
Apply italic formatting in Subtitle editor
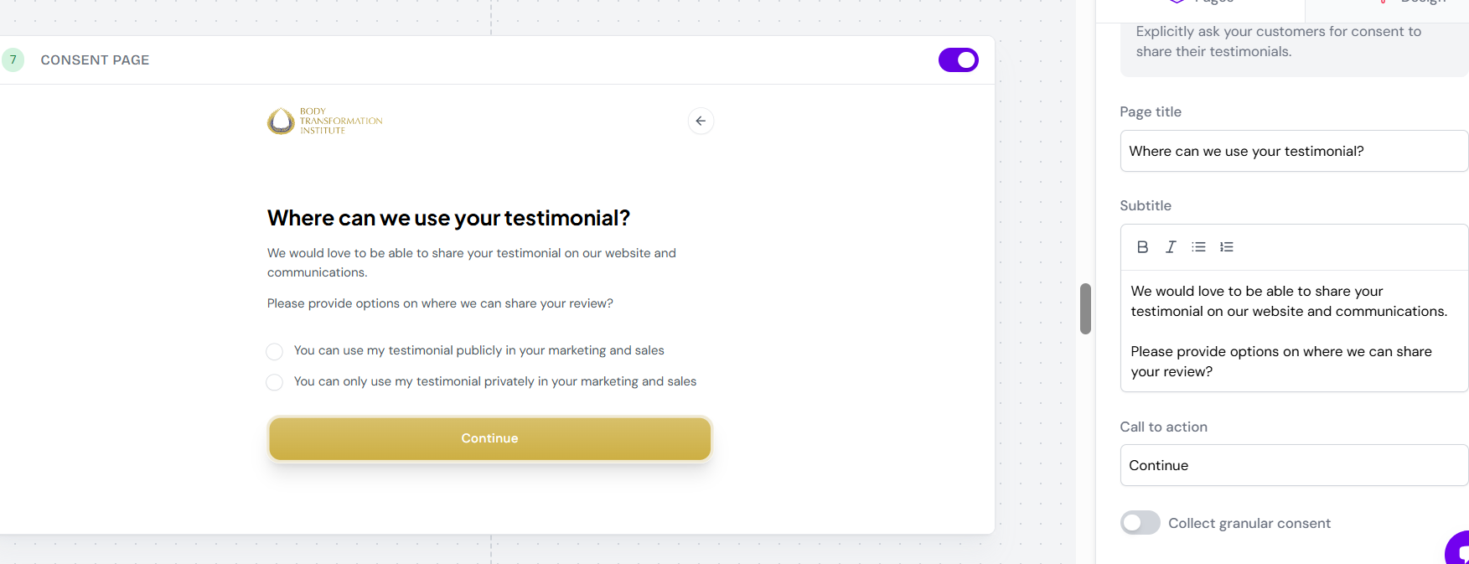click(x=1171, y=247)
